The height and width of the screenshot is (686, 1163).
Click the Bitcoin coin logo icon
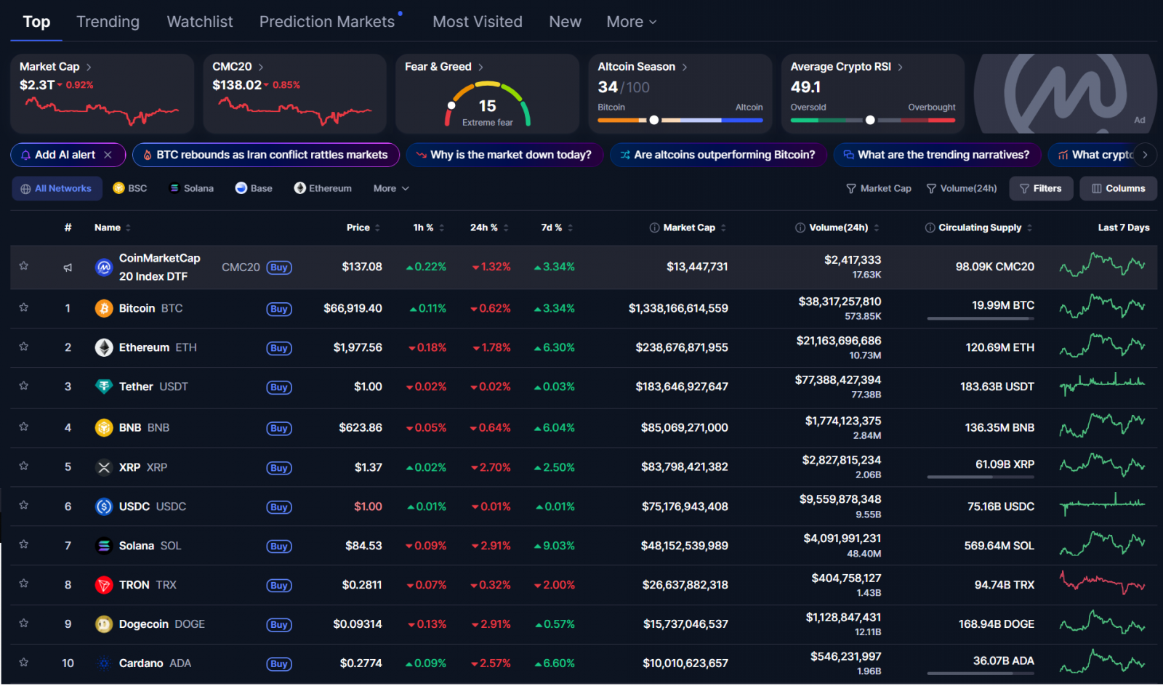104,309
